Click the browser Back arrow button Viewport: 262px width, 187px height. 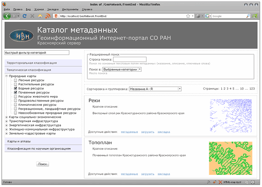pyautogui.click(x=7, y=16)
